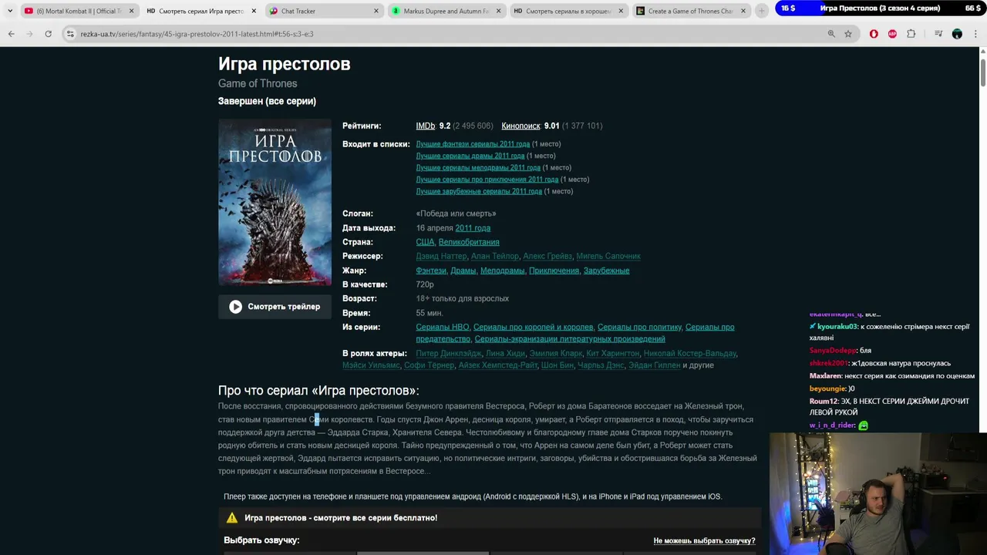The width and height of the screenshot is (987, 555).
Task: Open the red hand ad-blocker extension
Action: point(874,34)
